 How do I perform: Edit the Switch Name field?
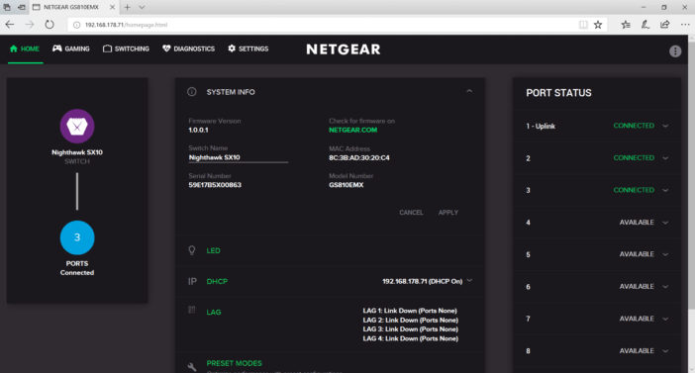239,157
